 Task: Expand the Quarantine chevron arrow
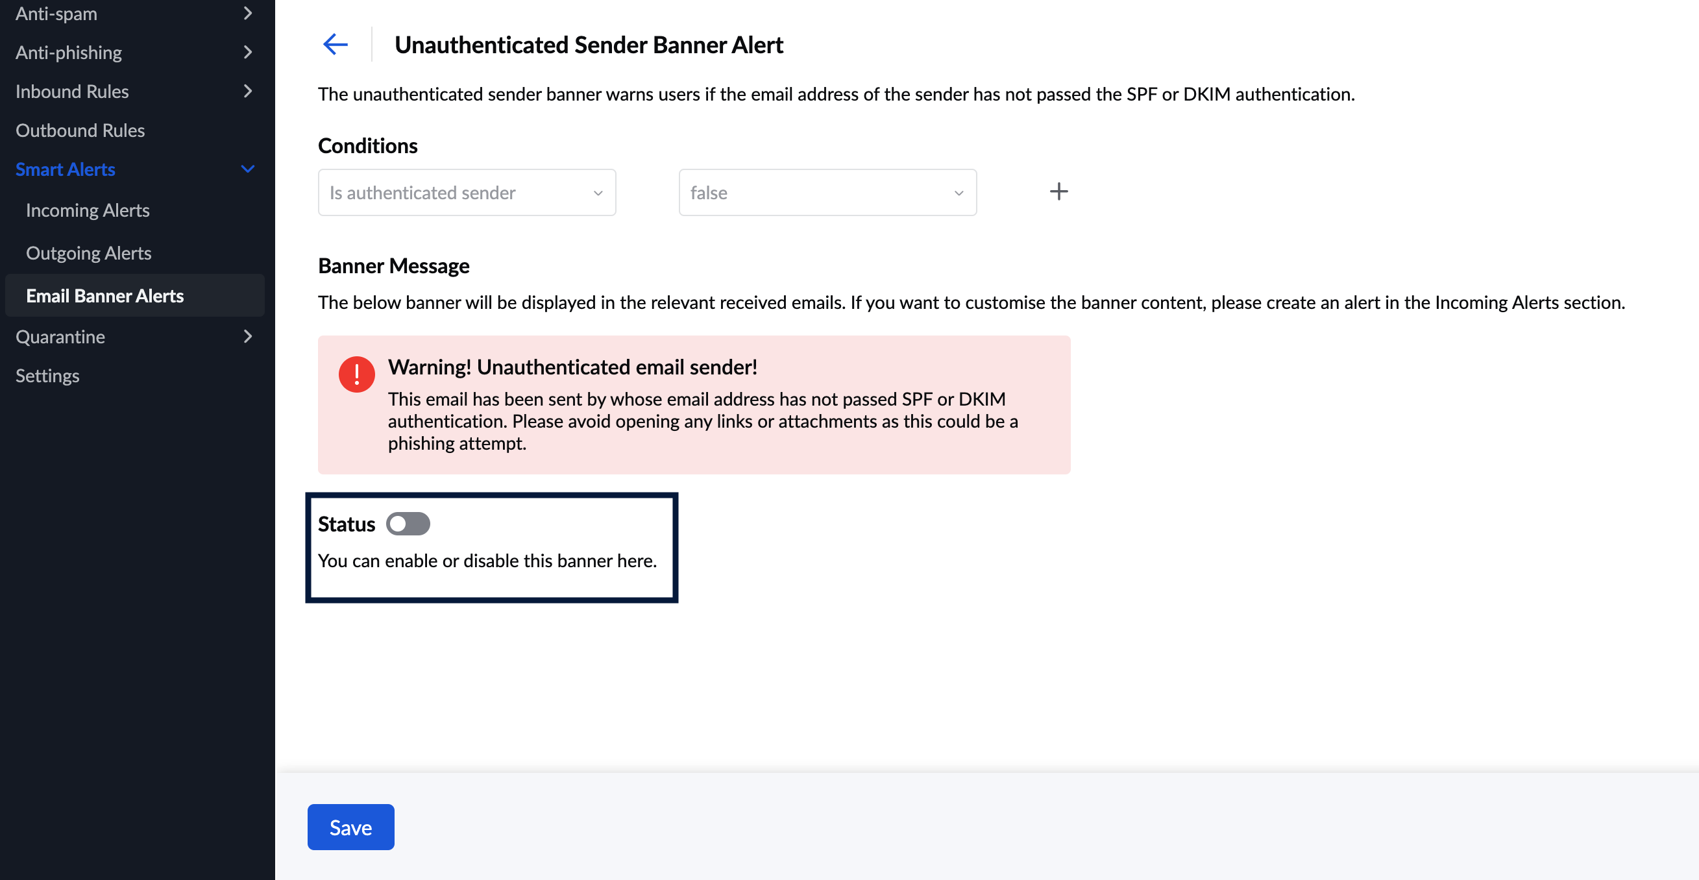[x=247, y=336]
